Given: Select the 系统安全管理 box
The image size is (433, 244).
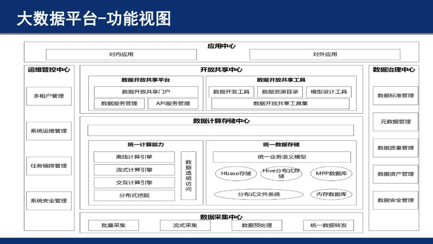Looking at the screenshot, I should tap(49, 201).
